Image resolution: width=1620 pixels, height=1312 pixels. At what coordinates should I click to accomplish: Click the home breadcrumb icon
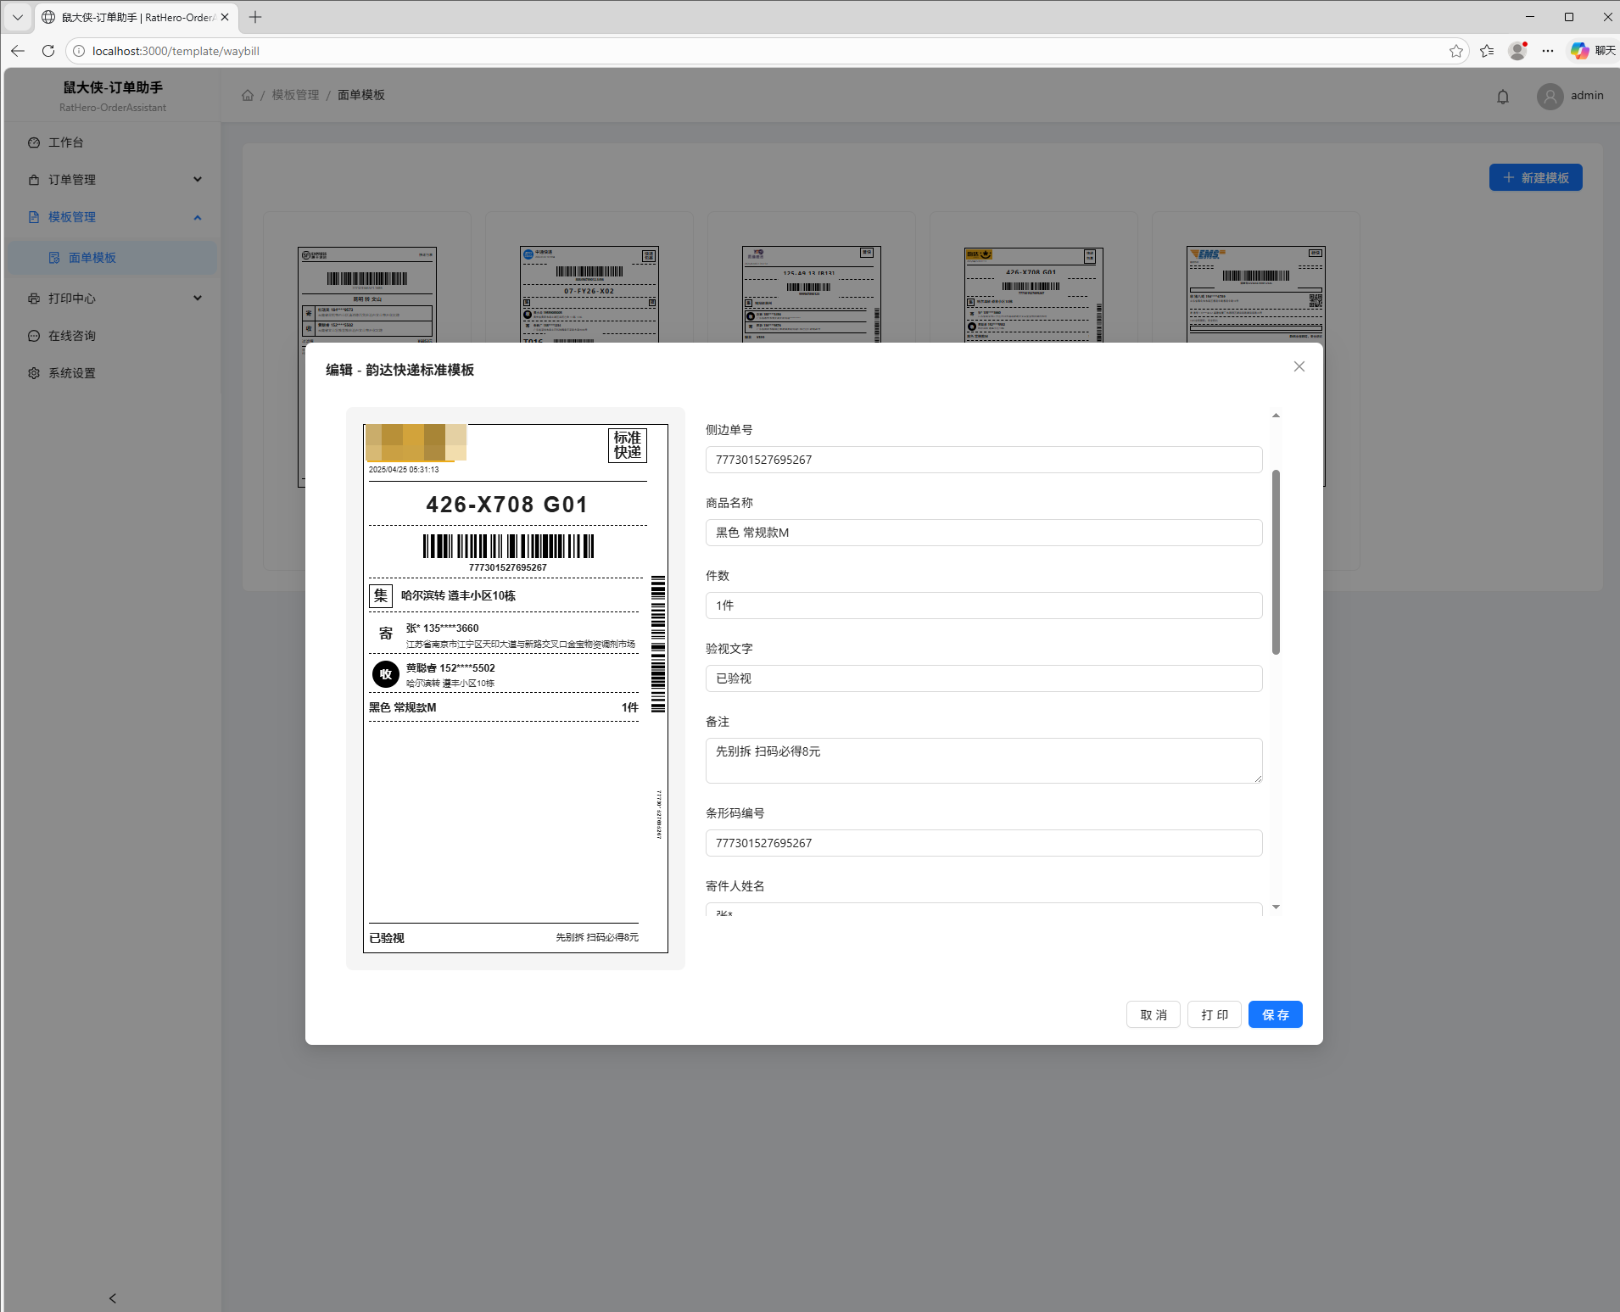coord(248,95)
